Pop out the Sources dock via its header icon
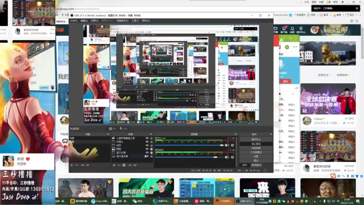Image resolution: width=364 pixels, height=205 pixels. 151,134
